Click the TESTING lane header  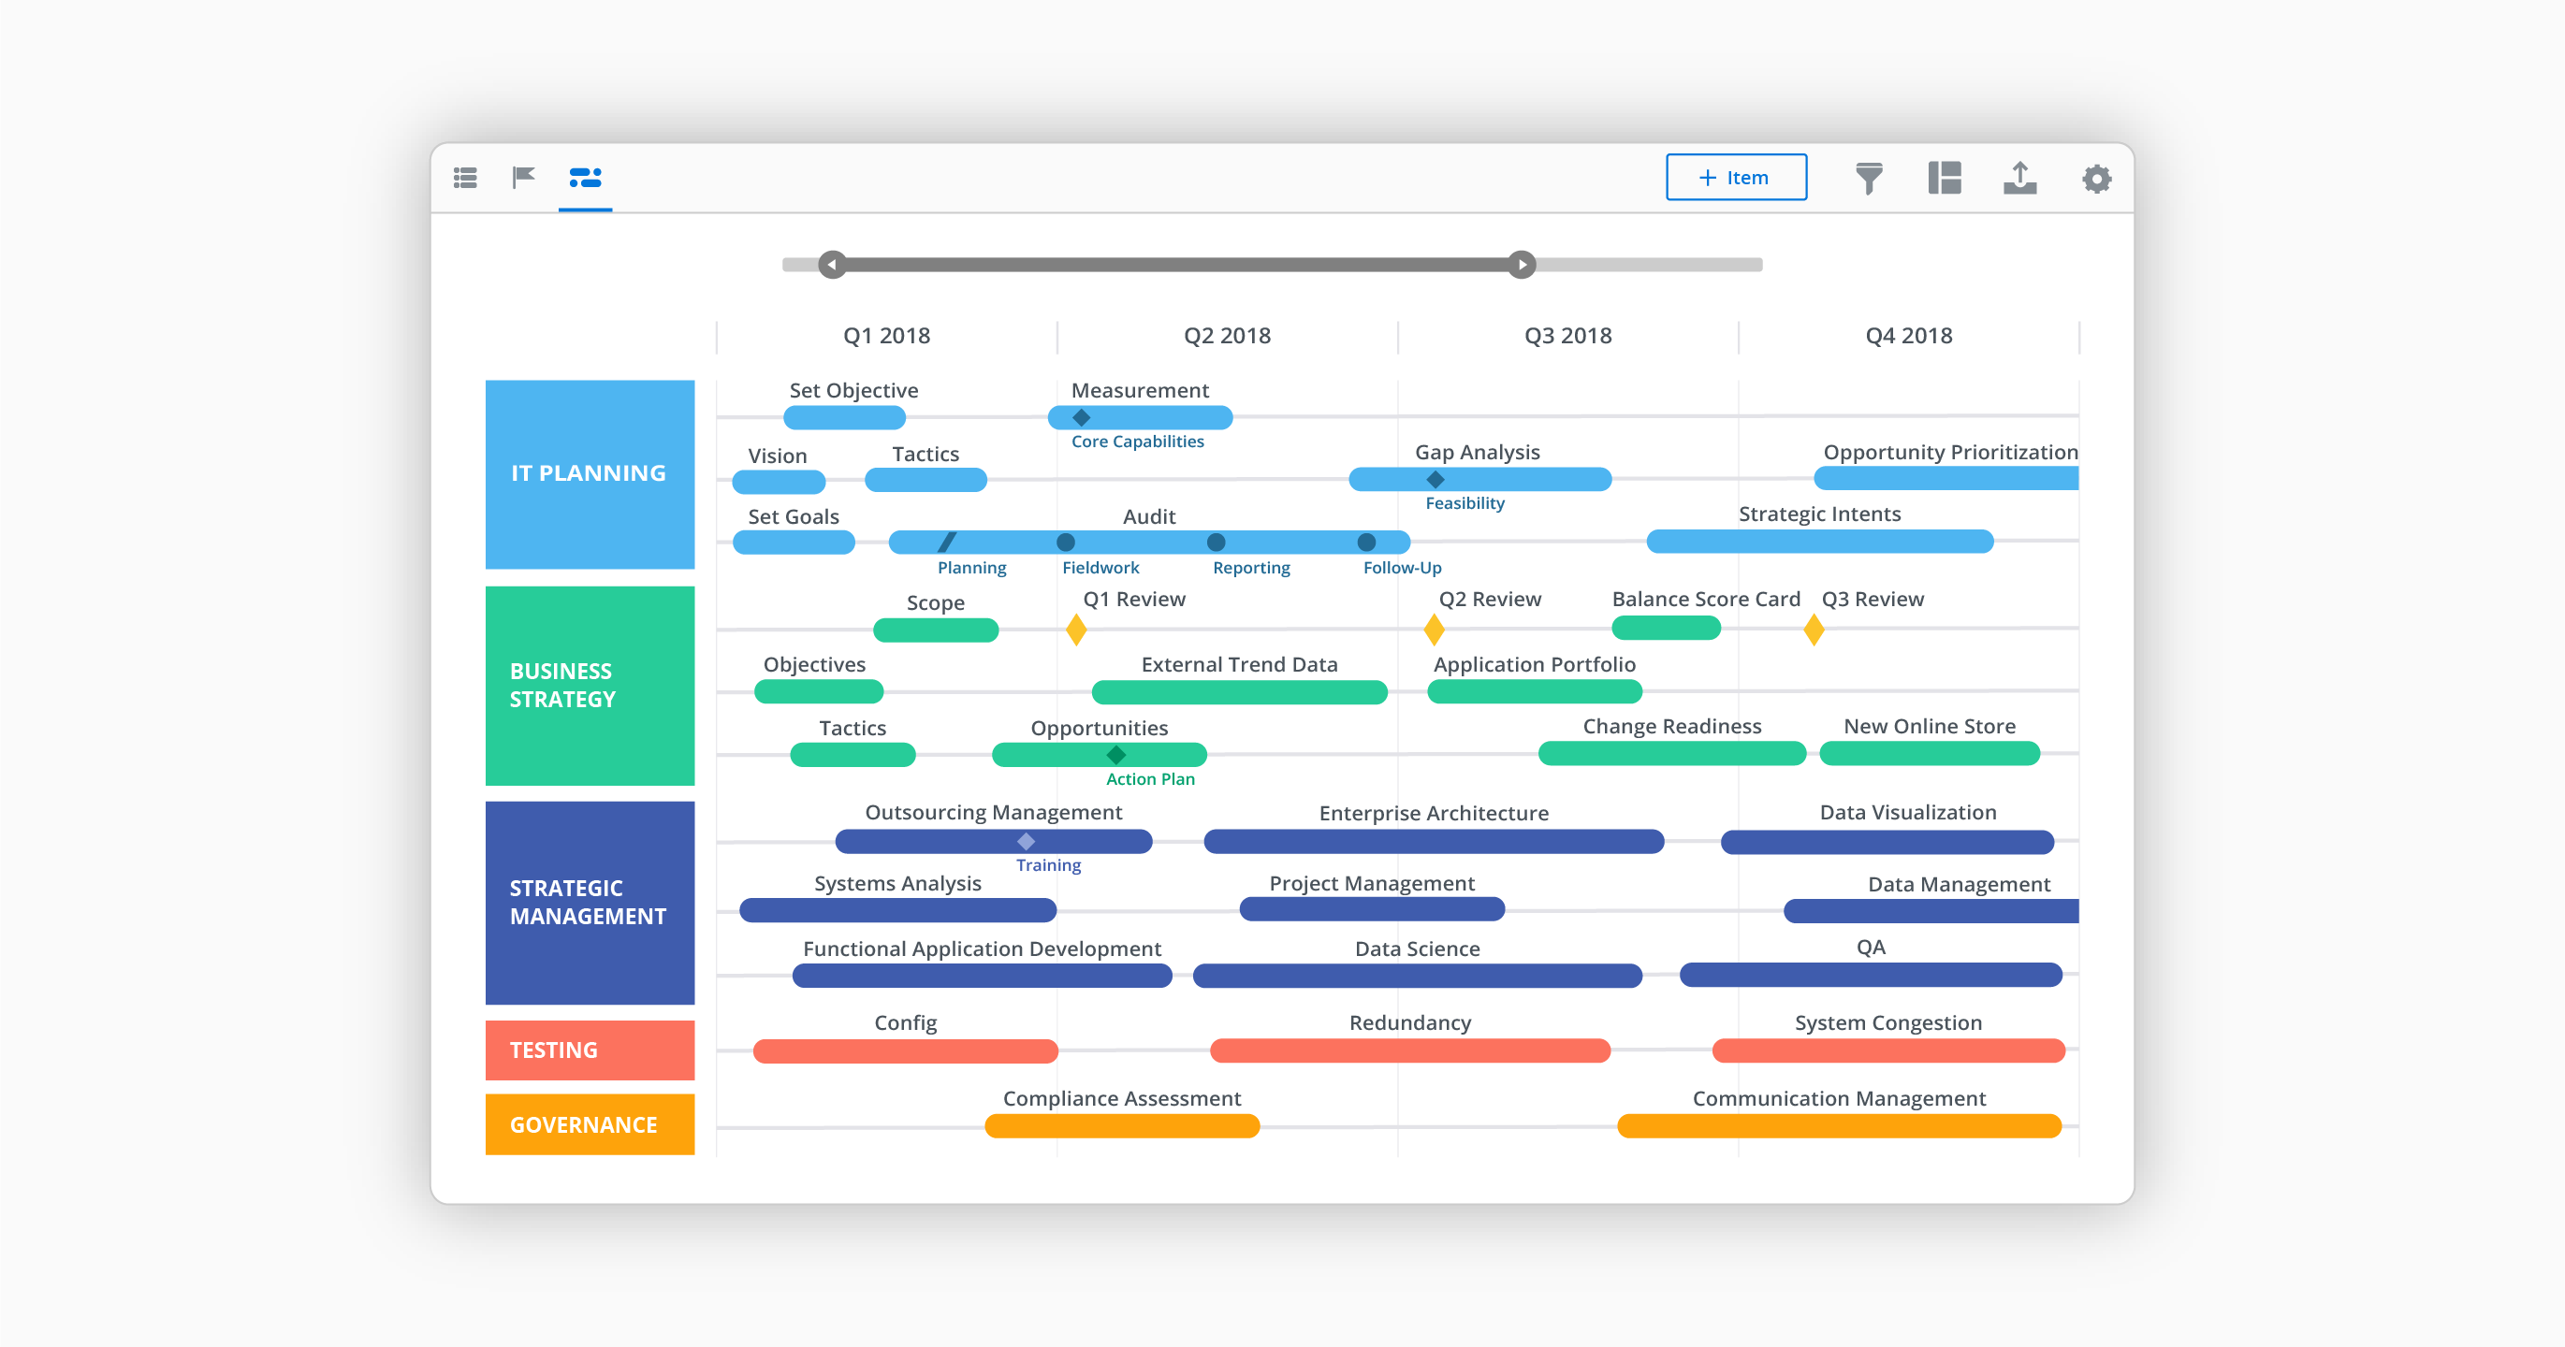(590, 1050)
